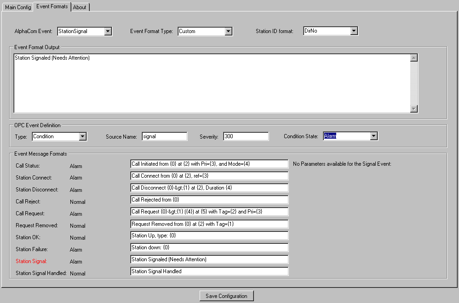Click the Station Disconnect message format field

(209, 188)
